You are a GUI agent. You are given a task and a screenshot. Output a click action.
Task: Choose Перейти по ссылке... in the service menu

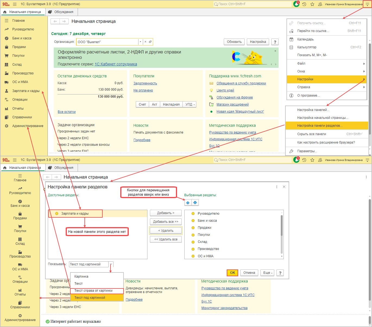pyautogui.click(x=327, y=31)
